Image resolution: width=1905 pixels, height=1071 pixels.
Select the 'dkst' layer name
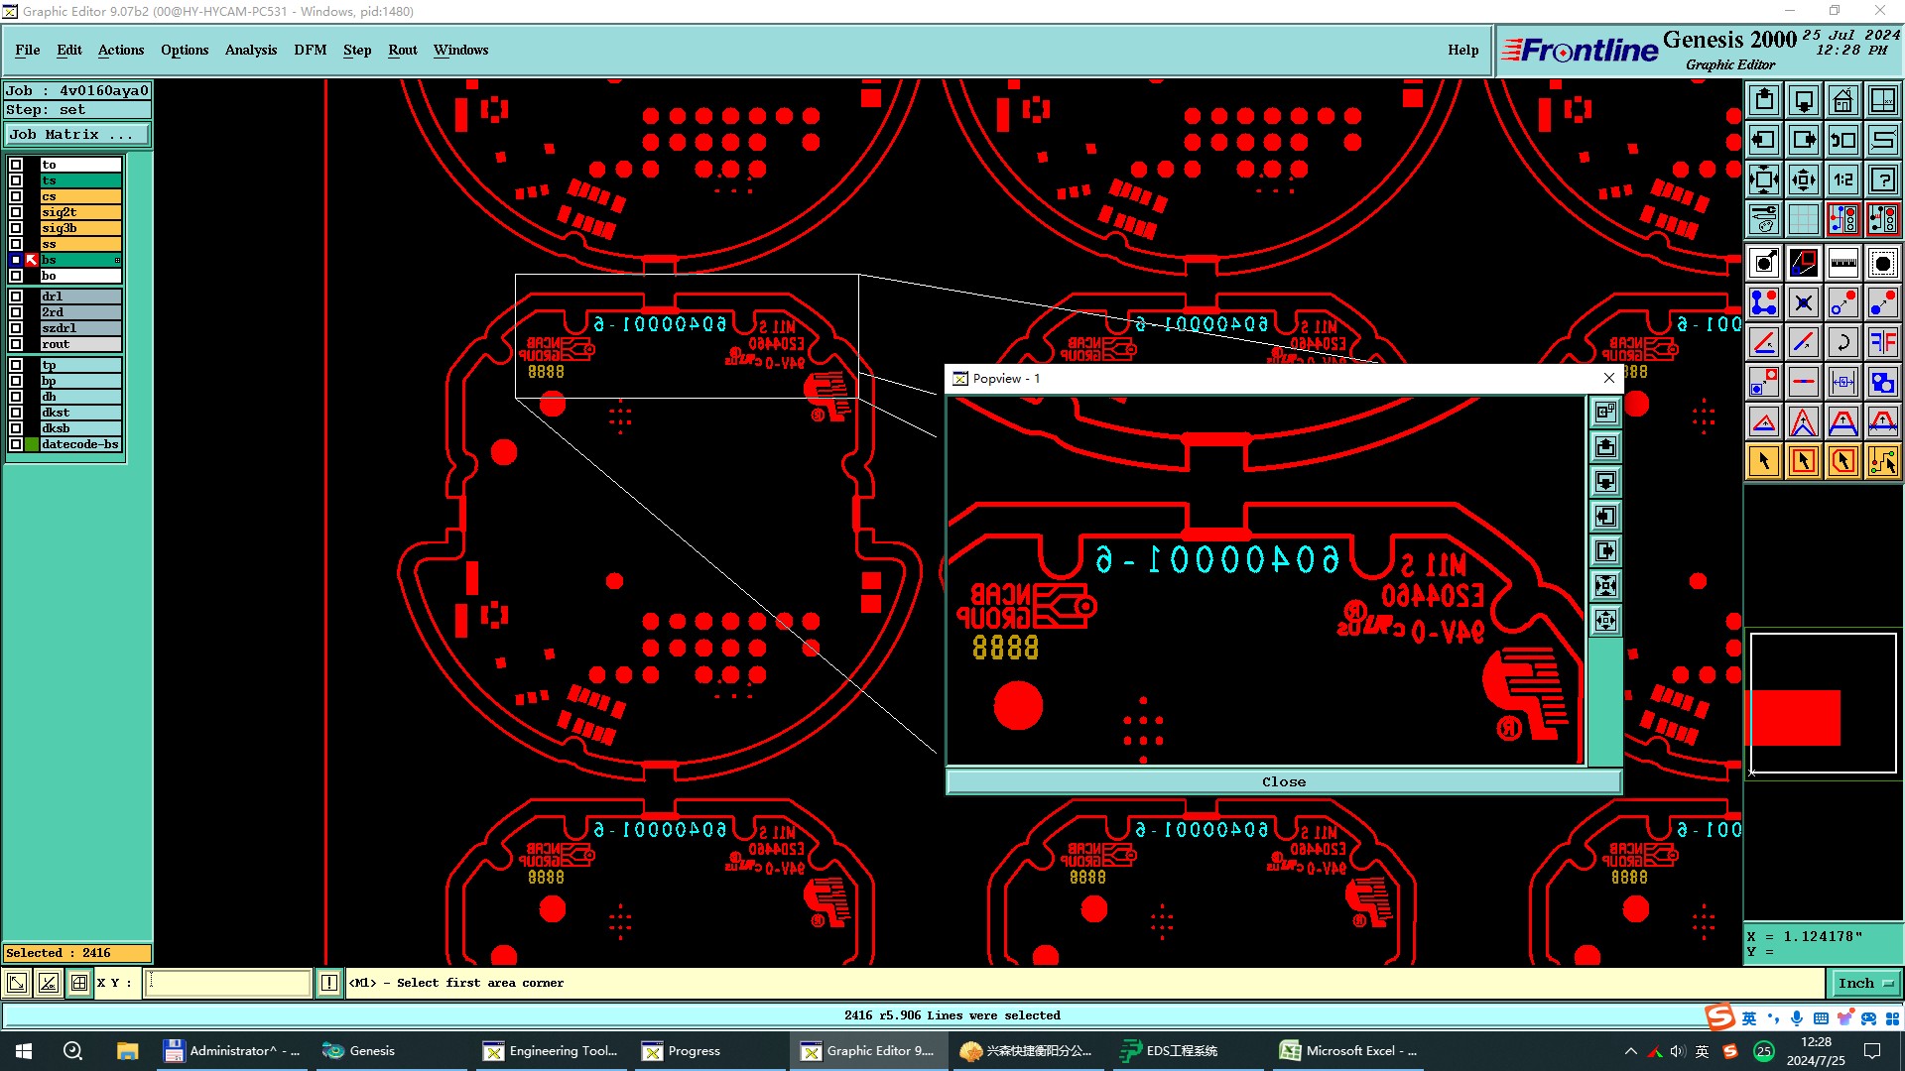click(80, 413)
